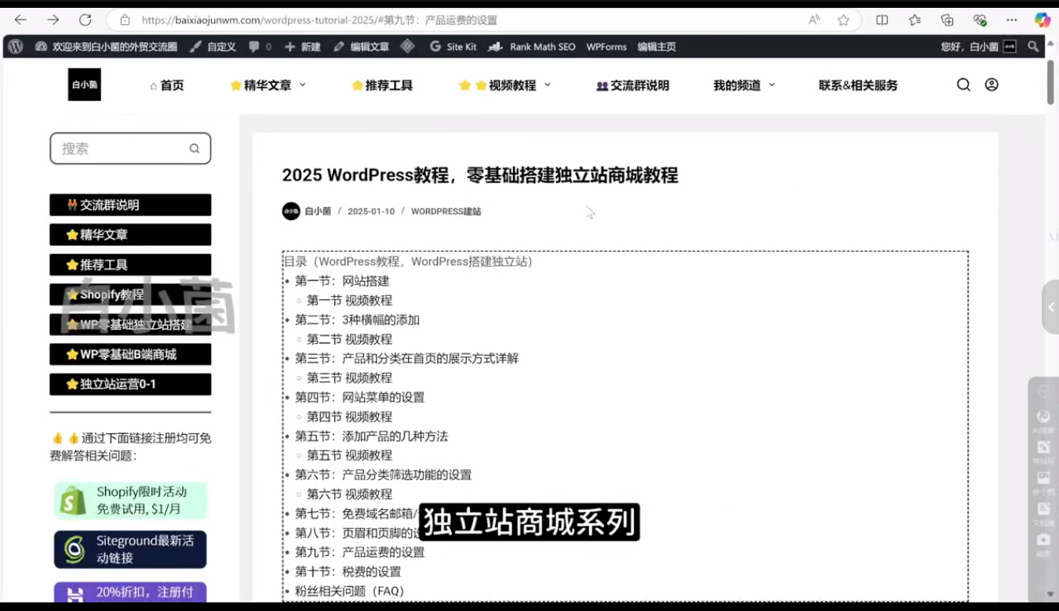Screen dimensions: 1059x611
Task: Open the 自定义 customizer pencil icon
Action: tap(194, 47)
